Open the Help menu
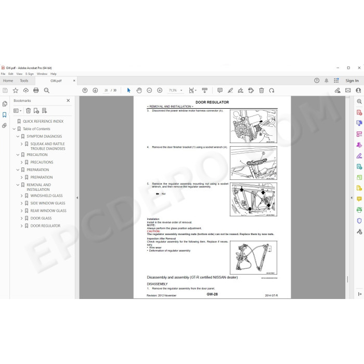 54,74
